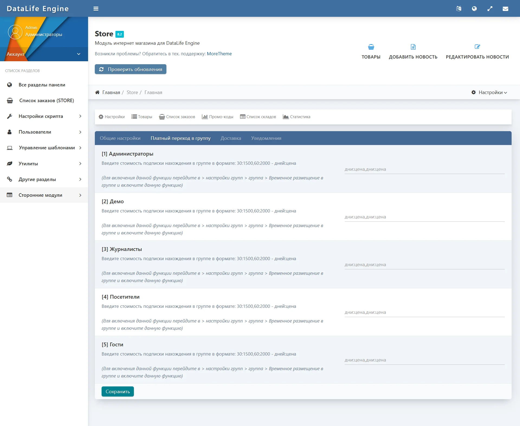
Task: Switch to the Общие настройки tab
Action: click(120, 138)
